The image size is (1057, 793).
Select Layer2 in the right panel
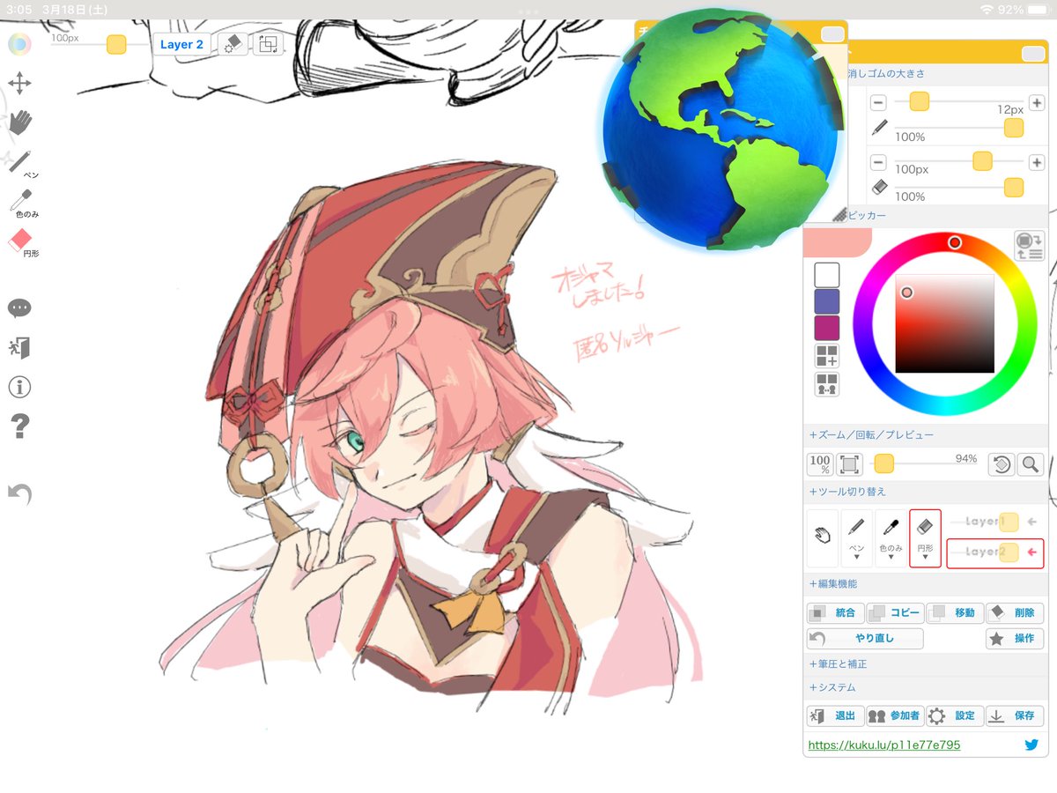click(995, 553)
